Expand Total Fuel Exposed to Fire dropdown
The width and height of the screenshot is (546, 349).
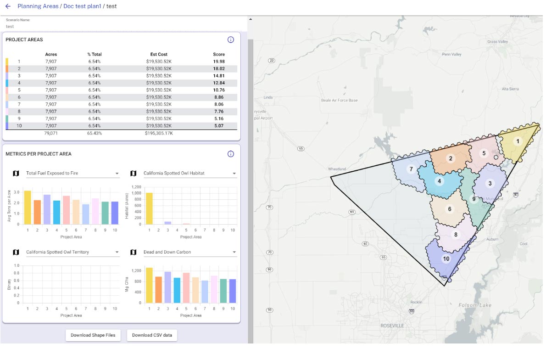coord(72,174)
